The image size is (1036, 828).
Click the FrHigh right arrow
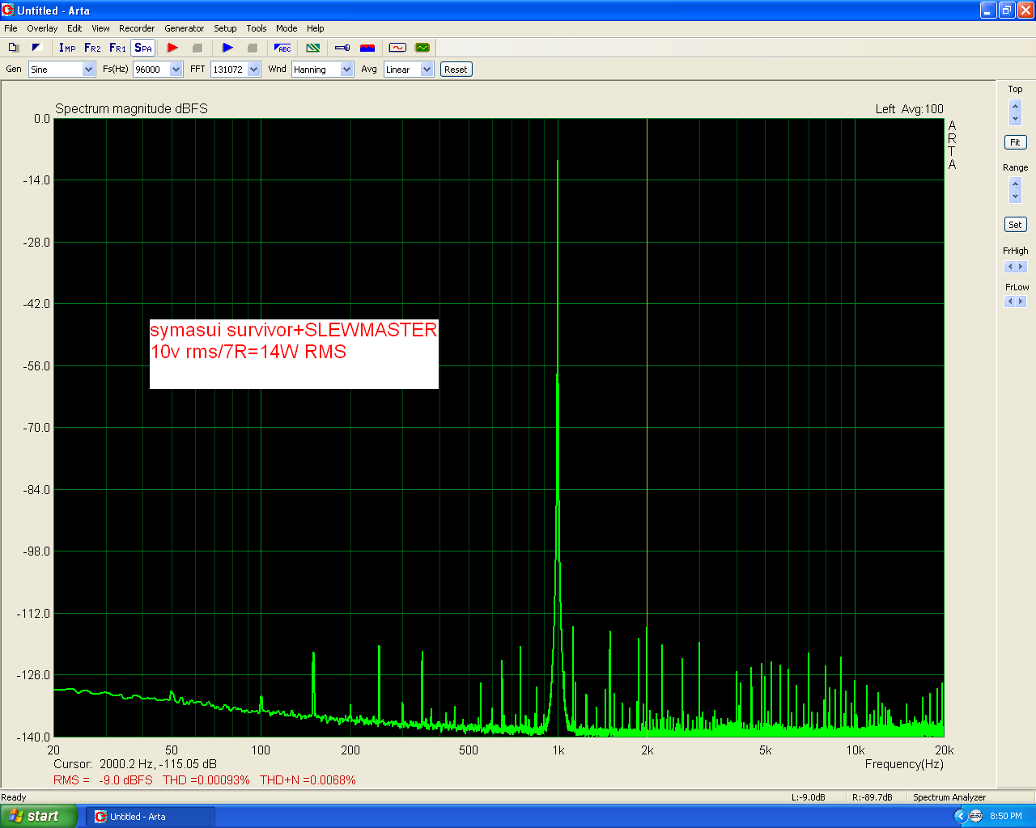[1021, 267]
